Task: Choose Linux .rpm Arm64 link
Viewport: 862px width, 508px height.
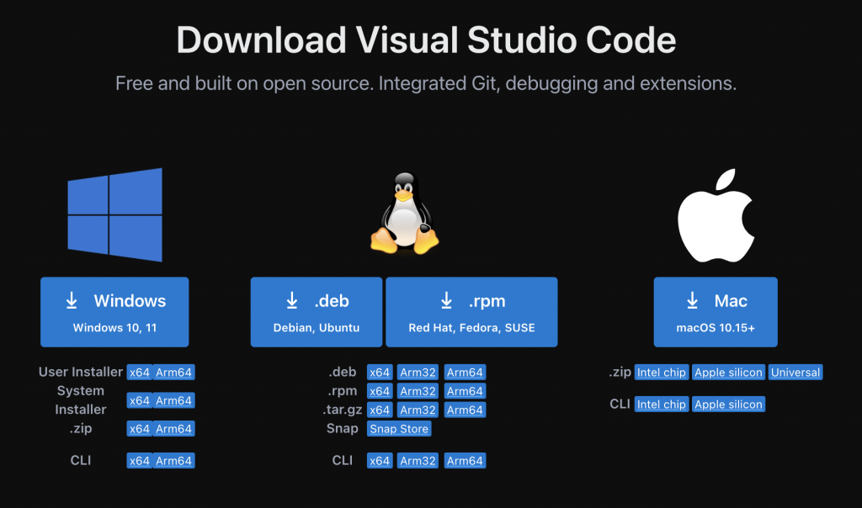Action: tap(465, 391)
